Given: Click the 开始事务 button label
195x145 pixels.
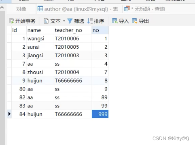Looking at the screenshot, I should coord(25,21).
